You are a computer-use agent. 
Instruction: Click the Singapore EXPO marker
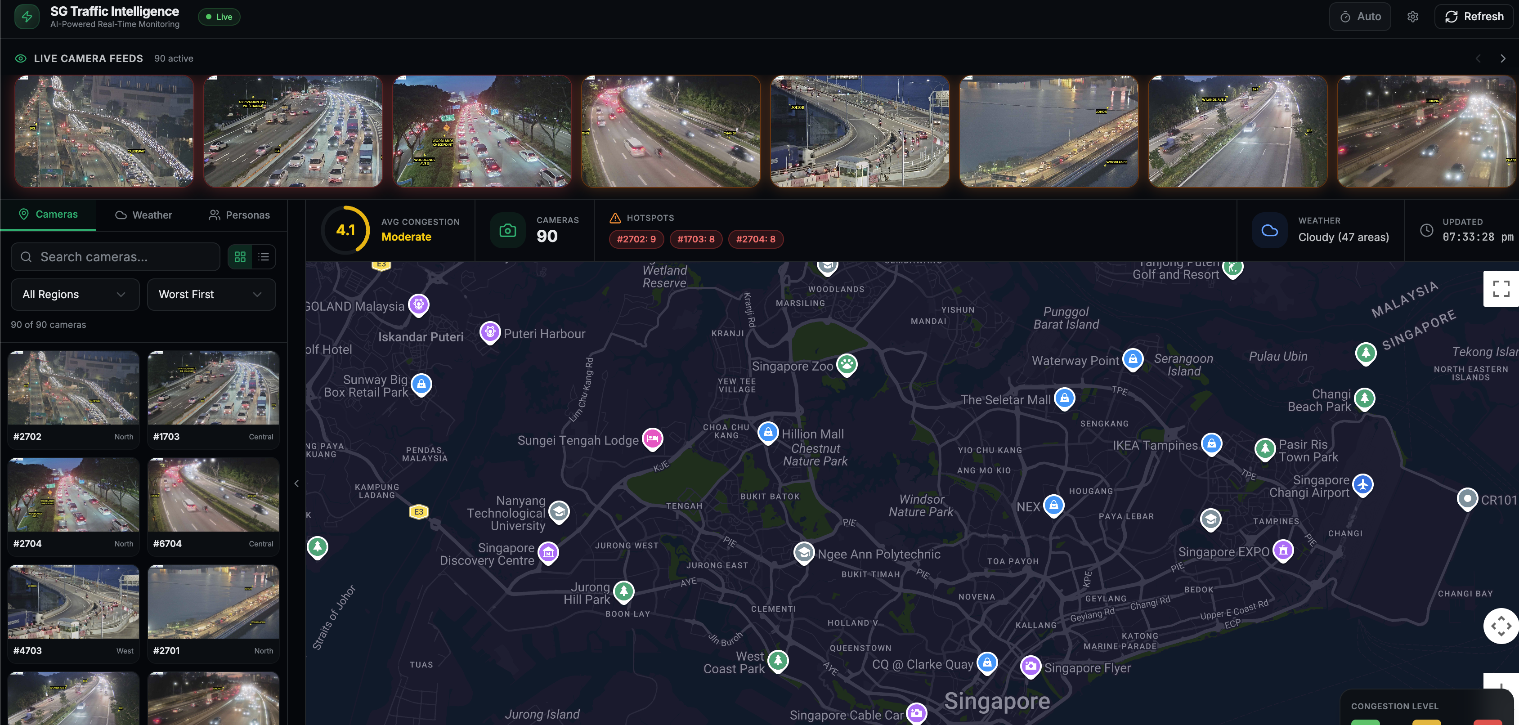1283,550
